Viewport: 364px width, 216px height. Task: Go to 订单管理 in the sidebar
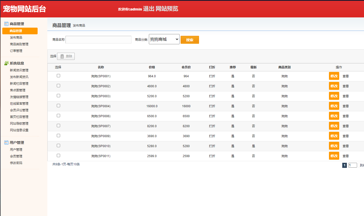(16, 51)
